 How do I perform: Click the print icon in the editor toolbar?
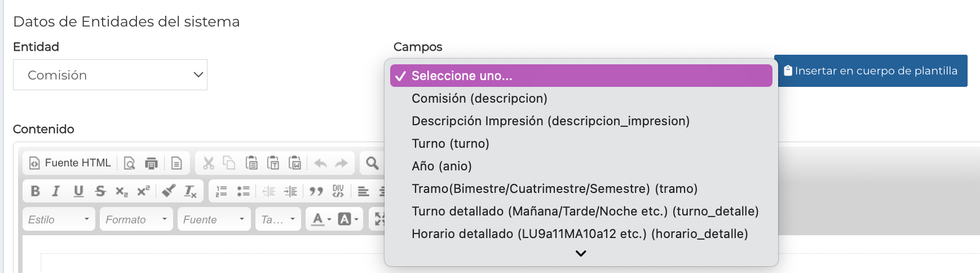(151, 164)
